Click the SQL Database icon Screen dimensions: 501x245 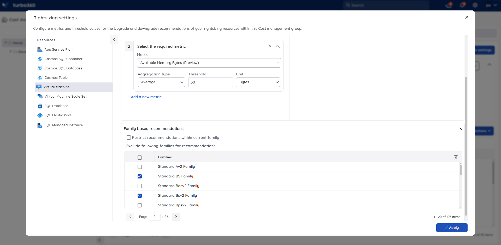pyautogui.click(x=40, y=106)
